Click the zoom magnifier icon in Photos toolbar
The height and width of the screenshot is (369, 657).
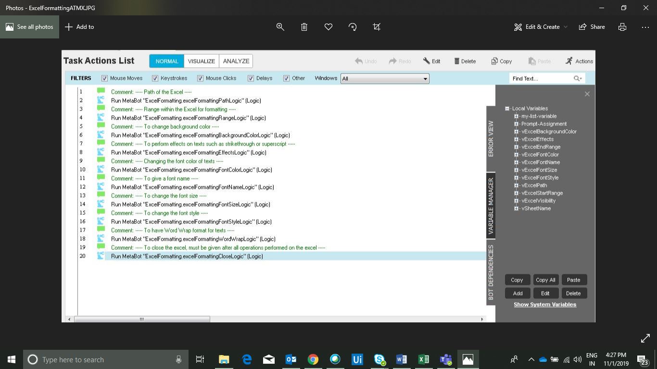coord(280,27)
